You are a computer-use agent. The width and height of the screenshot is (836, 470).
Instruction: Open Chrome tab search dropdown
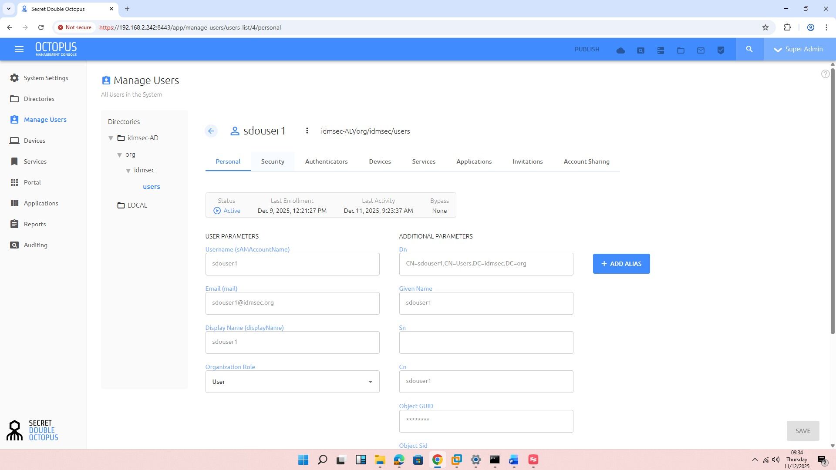coord(8,9)
